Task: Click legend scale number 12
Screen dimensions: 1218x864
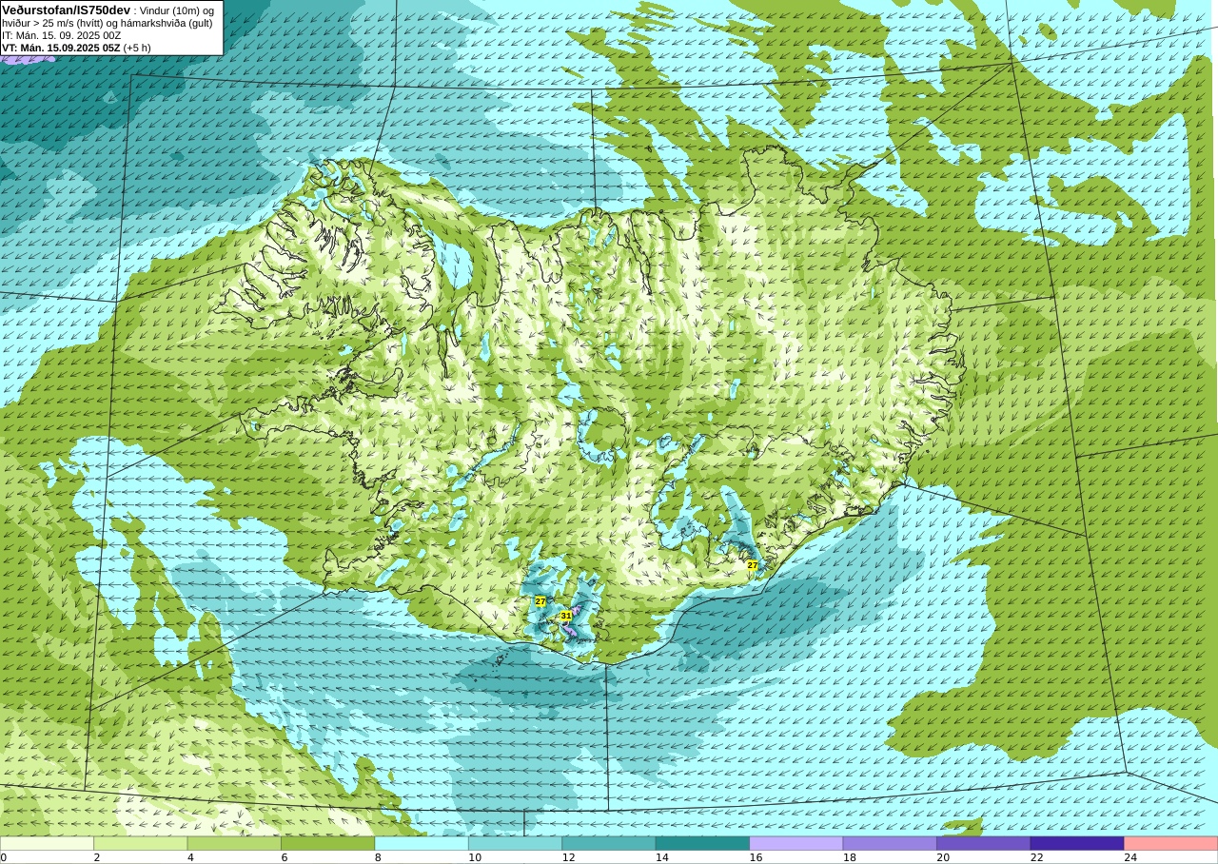Action: click(x=568, y=857)
